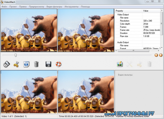164x119 pixels.
Task: Click the Value column header
Action: point(151,11)
